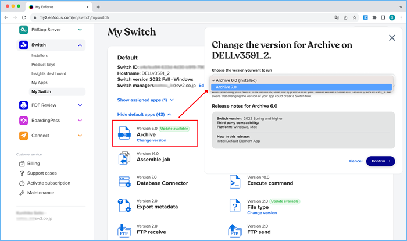Image resolution: width=407 pixels, height=241 pixels.
Task: Close the My Enfocus browser tab
Action: (x=87, y=7)
